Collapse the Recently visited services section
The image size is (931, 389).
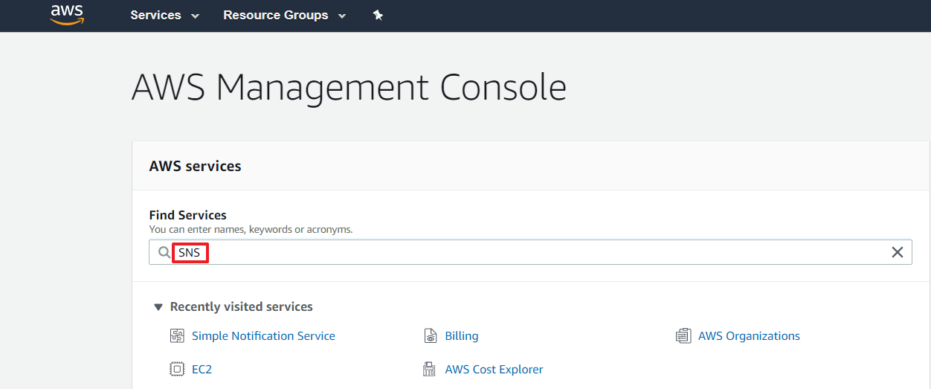coord(158,306)
